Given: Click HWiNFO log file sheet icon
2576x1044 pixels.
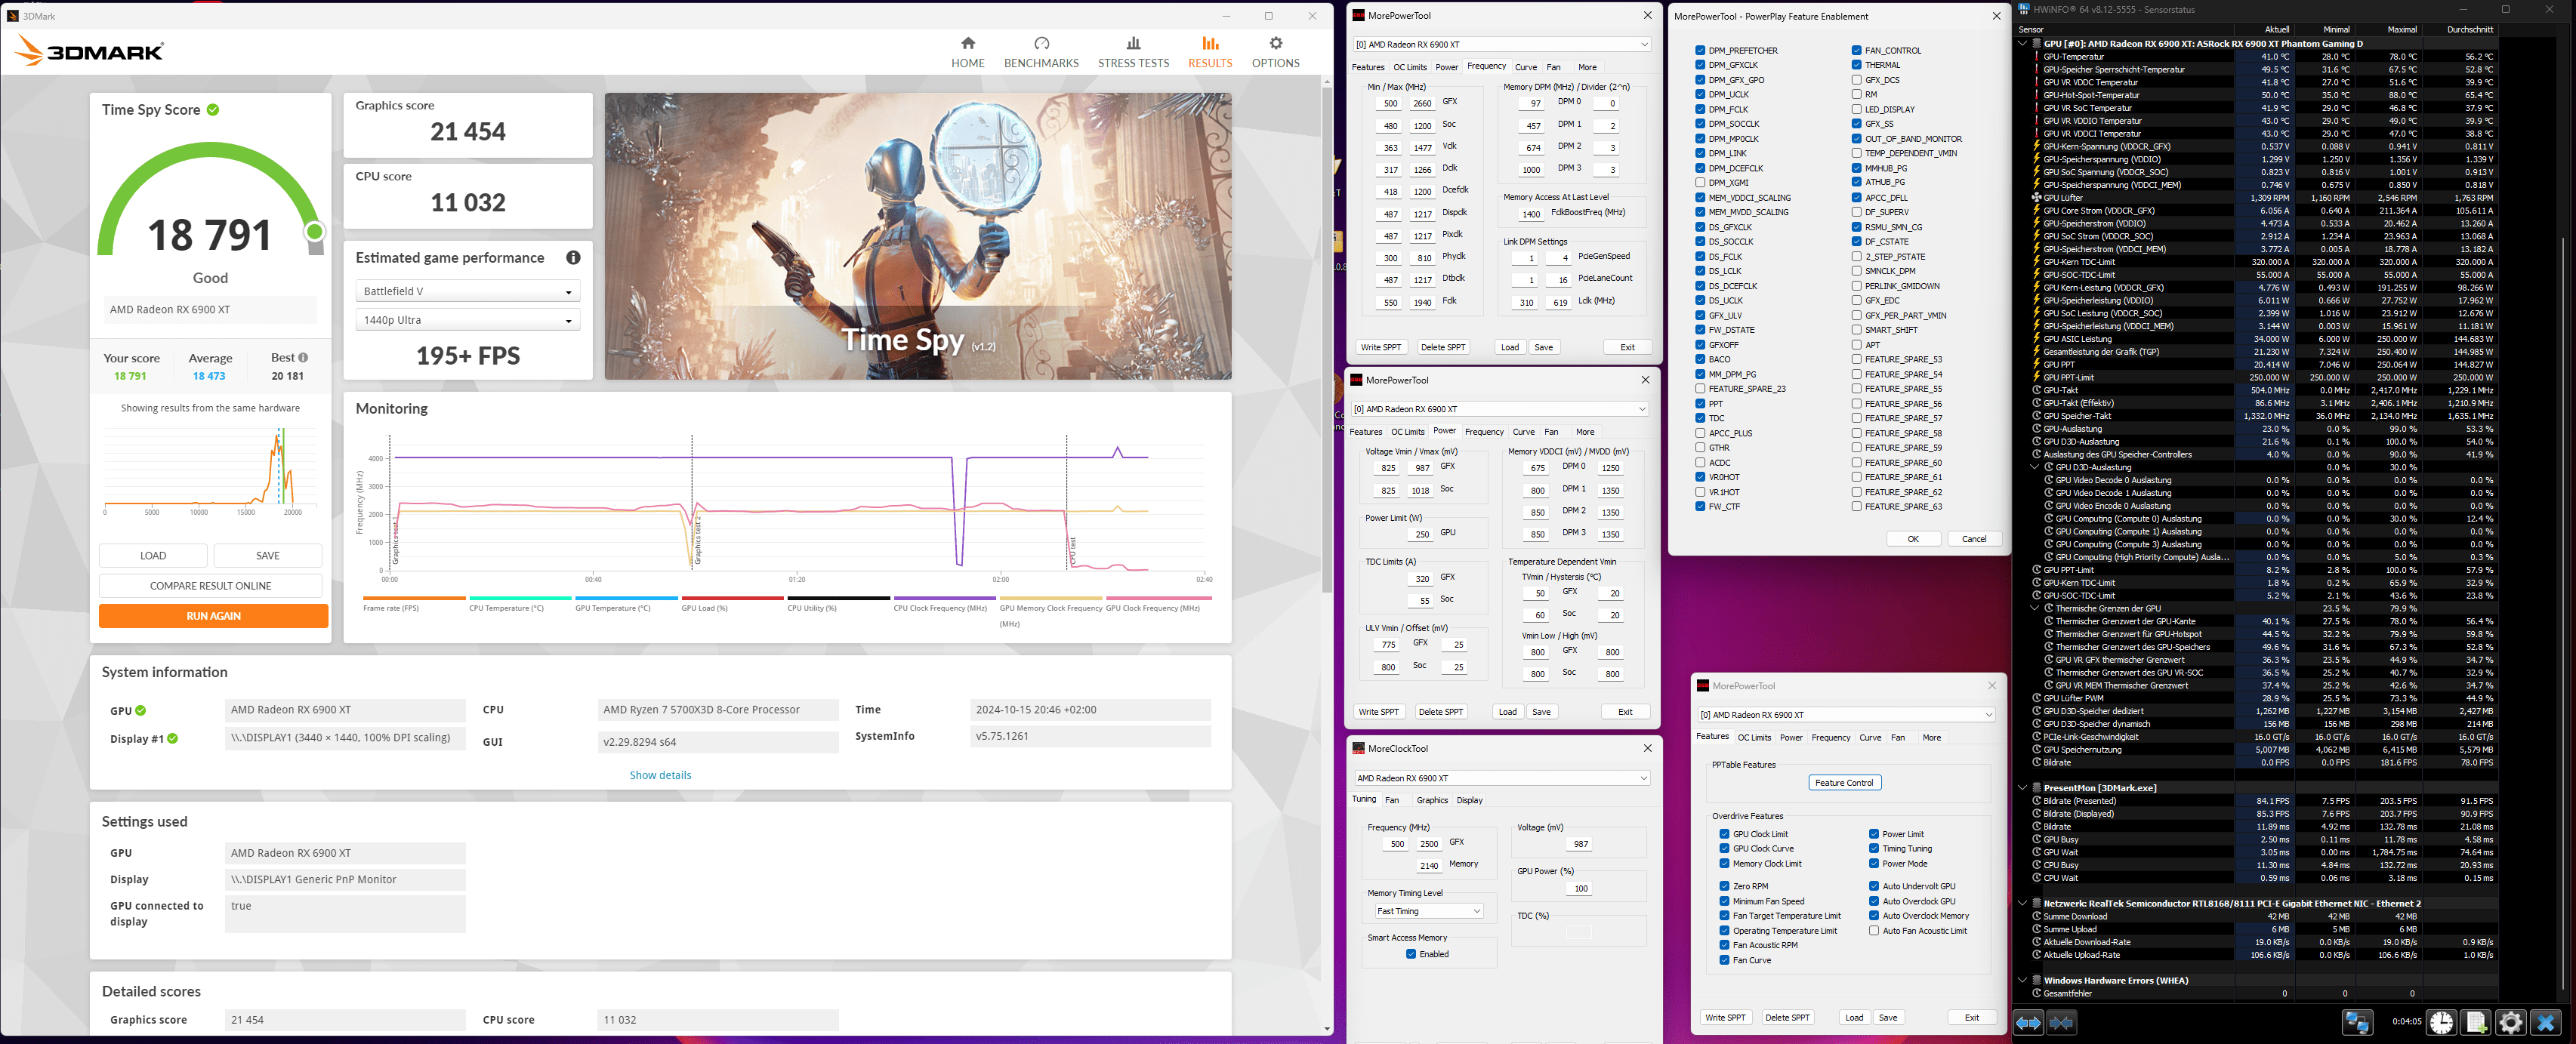Looking at the screenshot, I should pos(2476,1022).
